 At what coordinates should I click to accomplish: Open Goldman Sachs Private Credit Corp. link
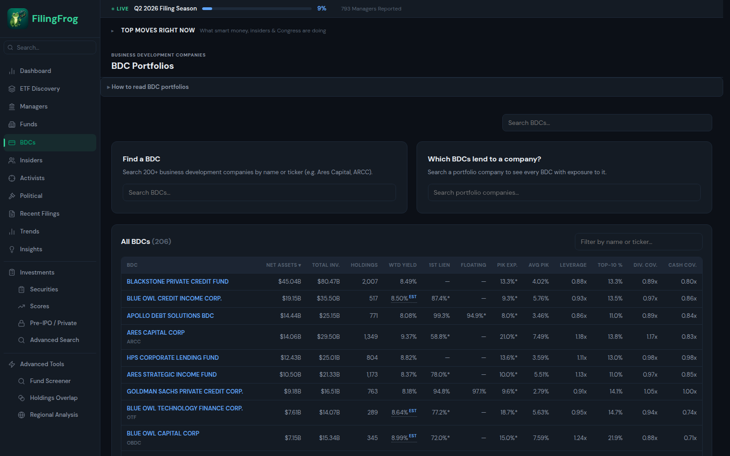(185, 391)
